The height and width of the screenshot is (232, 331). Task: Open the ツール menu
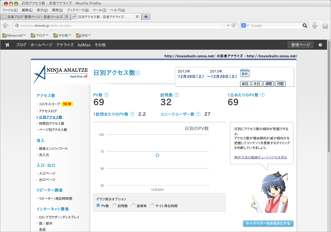[99, 10]
